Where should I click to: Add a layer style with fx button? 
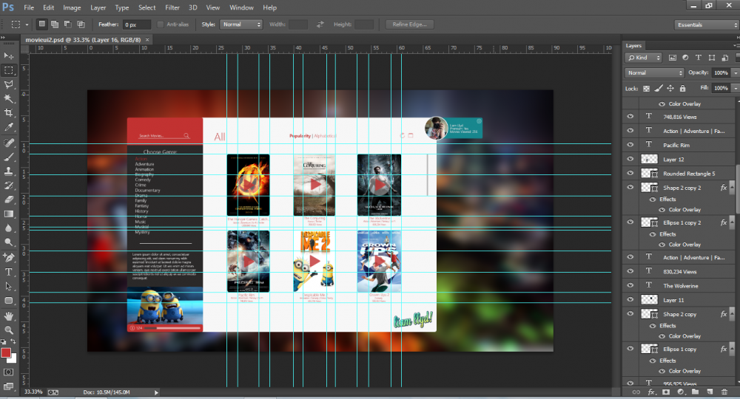tap(651, 392)
